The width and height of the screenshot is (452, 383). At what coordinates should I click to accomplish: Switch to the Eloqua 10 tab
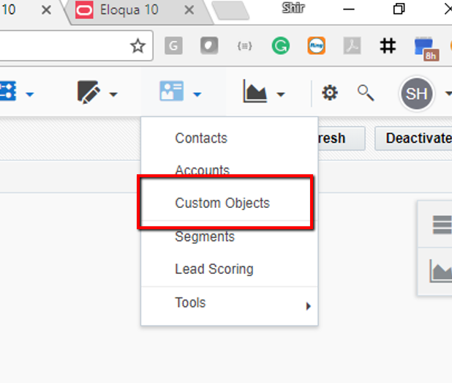129,10
